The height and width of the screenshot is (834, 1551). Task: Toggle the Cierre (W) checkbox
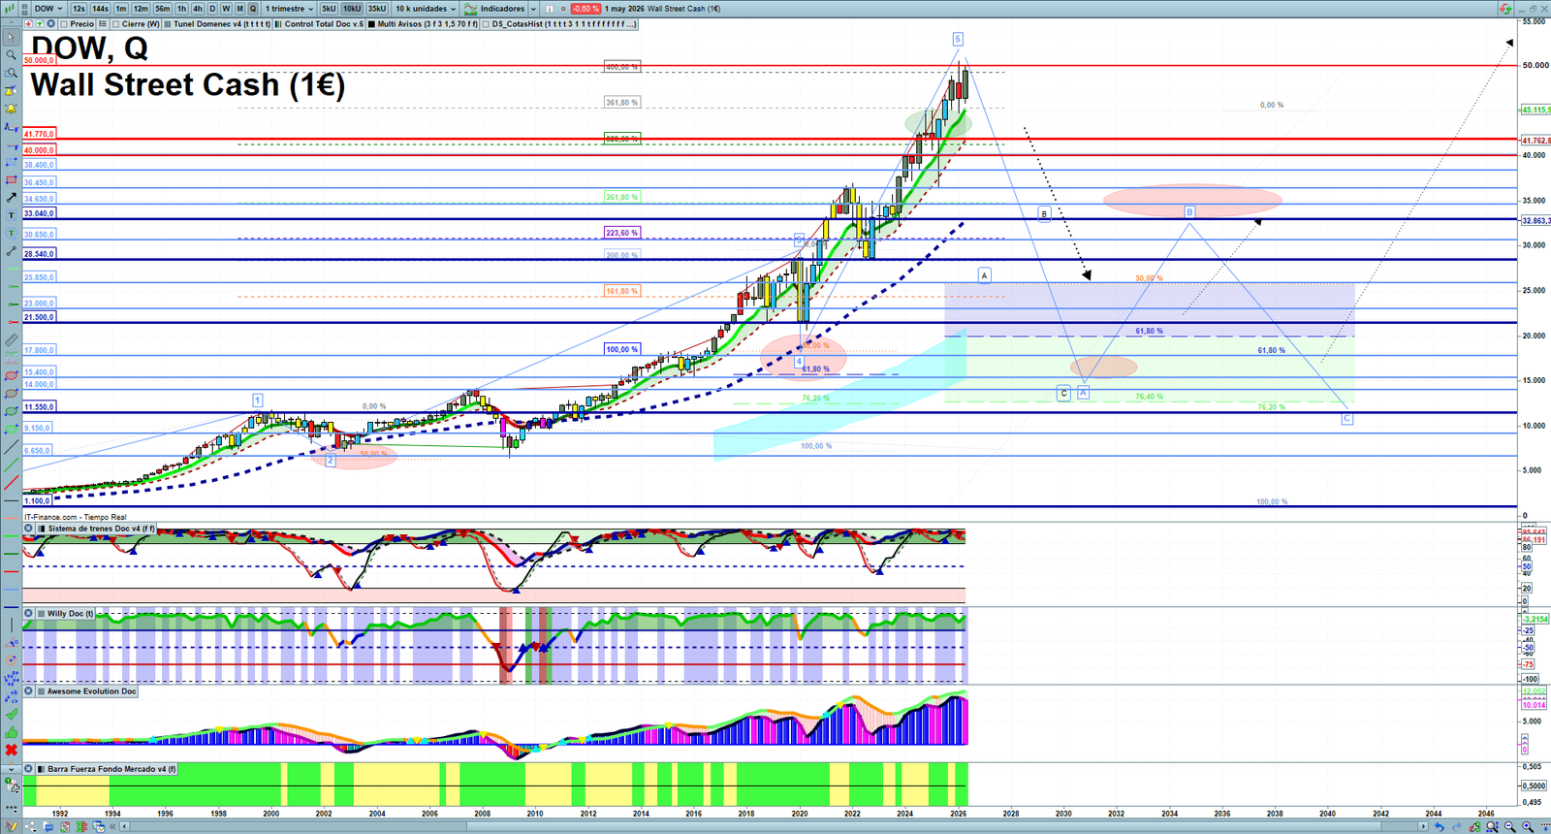point(115,24)
